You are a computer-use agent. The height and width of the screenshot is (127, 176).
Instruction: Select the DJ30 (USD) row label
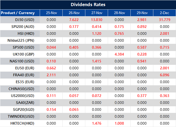click(x=25, y=20)
